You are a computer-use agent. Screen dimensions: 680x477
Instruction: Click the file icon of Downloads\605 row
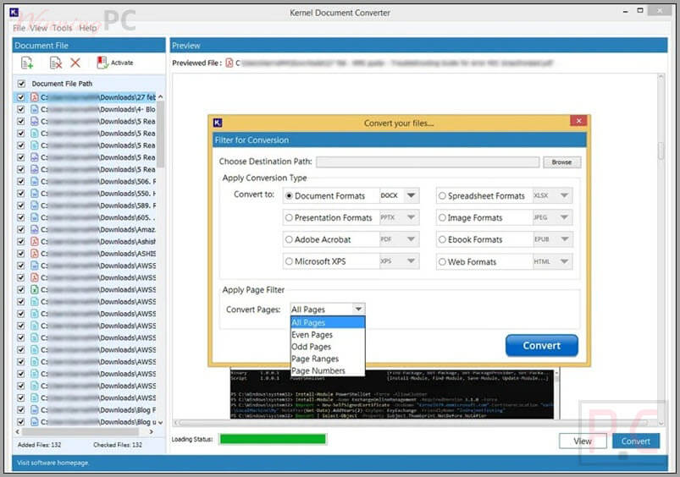tap(34, 217)
